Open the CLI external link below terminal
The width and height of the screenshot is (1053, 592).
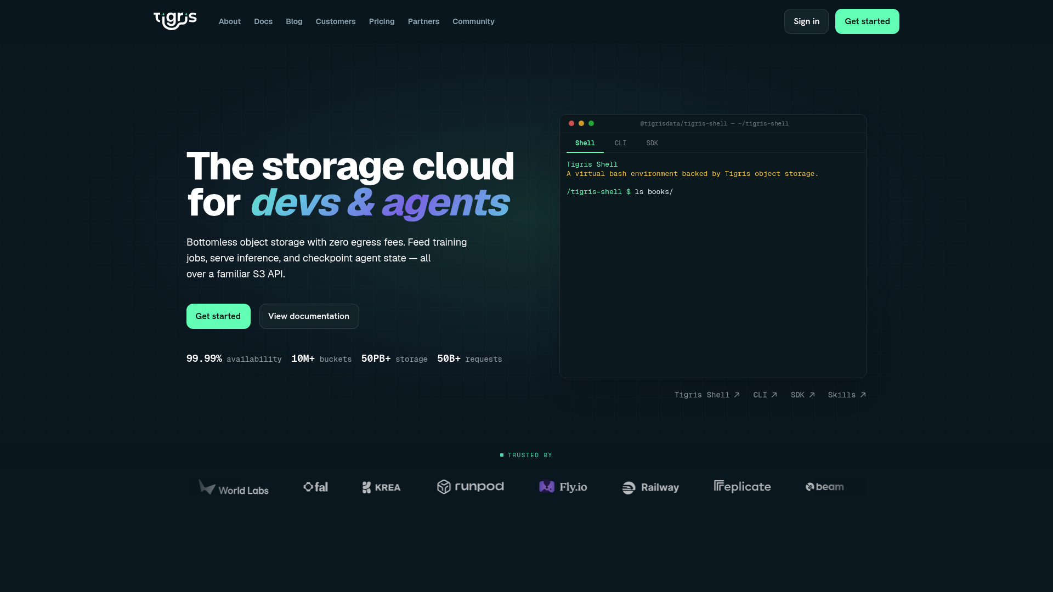tap(765, 395)
